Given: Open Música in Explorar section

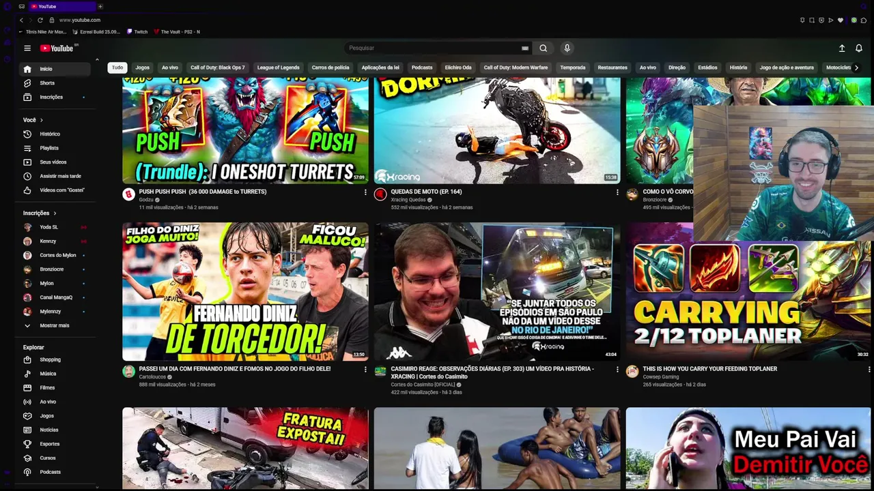Looking at the screenshot, I should [x=55, y=374].
